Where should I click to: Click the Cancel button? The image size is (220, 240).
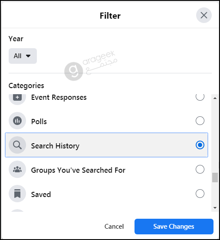coord(114,227)
